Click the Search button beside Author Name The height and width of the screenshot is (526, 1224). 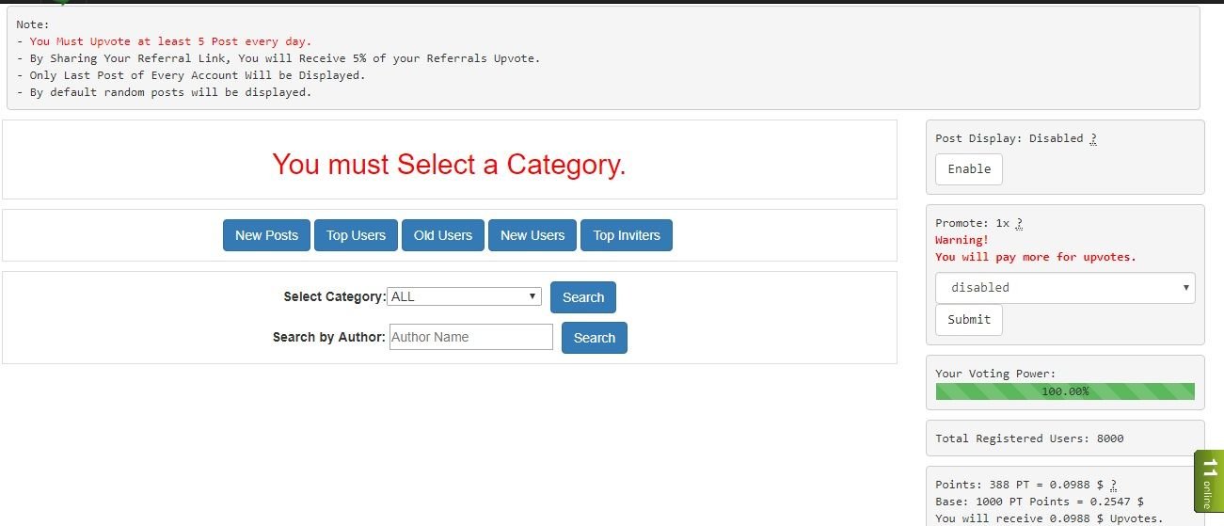click(595, 338)
